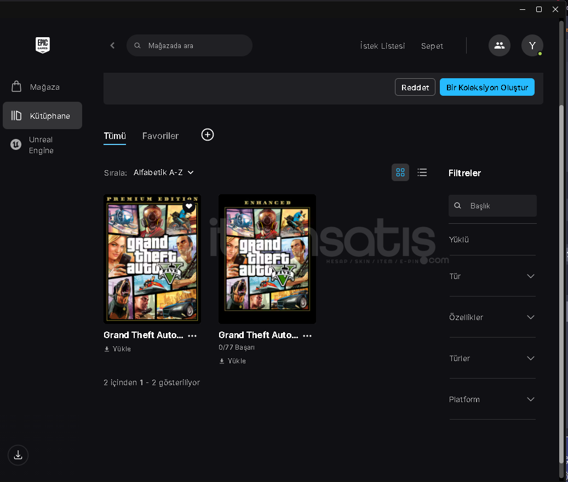Open options menu for first Grand Theft Auto
Image resolution: width=568 pixels, height=482 pixels.
point(192,336)
